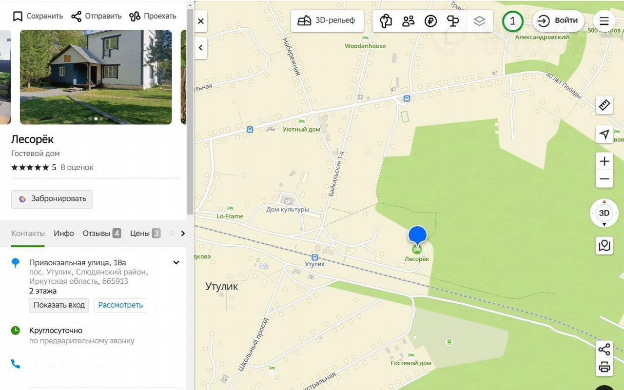Toggle the ruble prices map layer

pos(430,21)
